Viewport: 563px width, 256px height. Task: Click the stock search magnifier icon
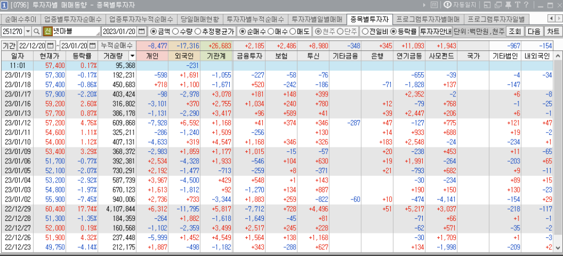37,31
